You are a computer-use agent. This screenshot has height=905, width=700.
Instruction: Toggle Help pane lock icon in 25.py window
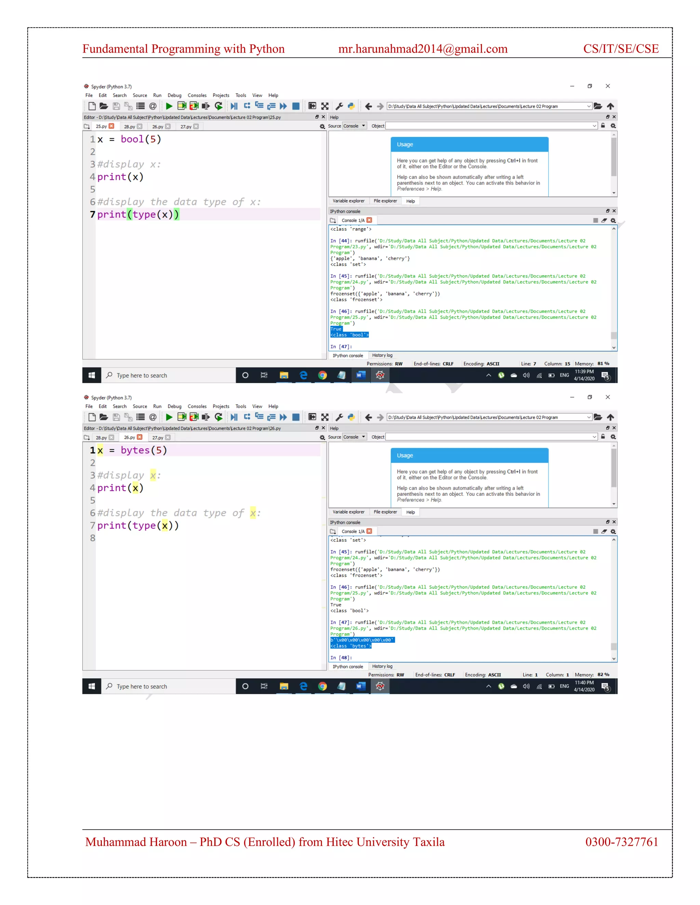[603, 126]
